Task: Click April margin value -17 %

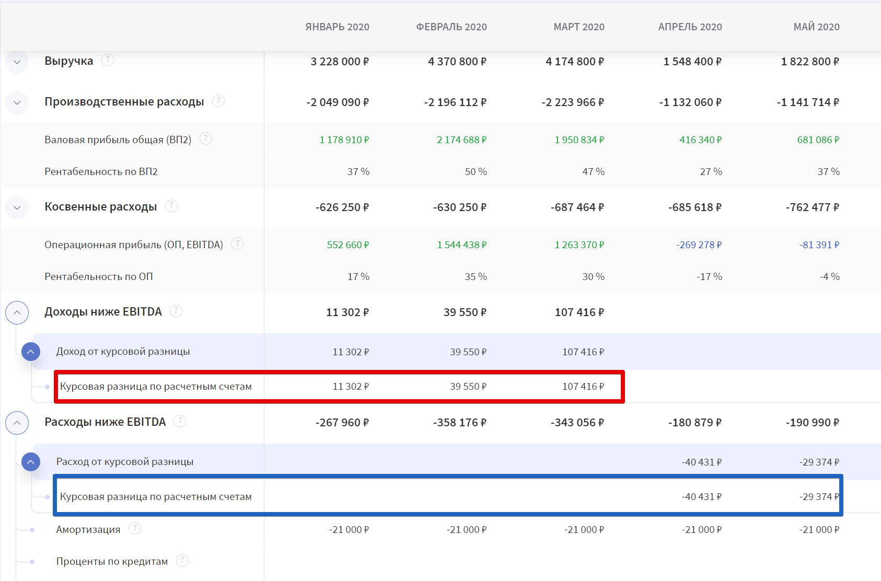Action: tap(709, 277)
